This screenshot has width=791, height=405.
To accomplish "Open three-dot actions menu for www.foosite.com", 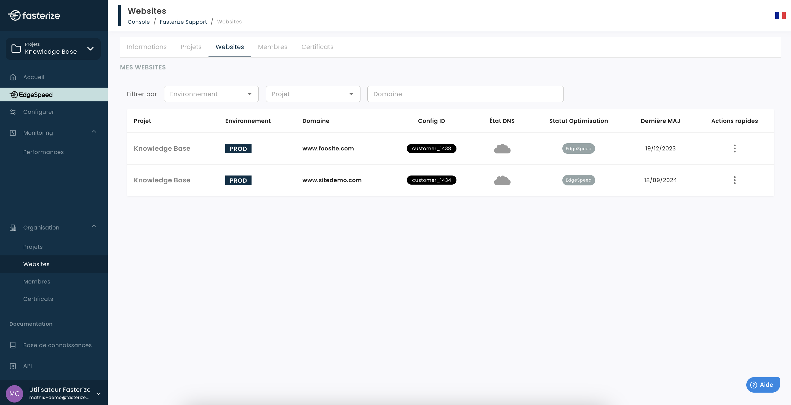I will (734, 148).
